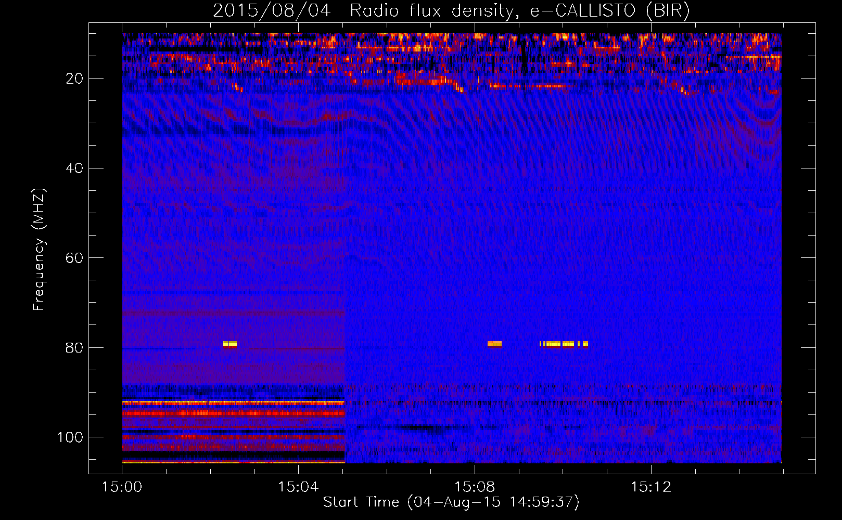
Task: Select the 'Frequency (MHZ)' y-axis label
Action: (39, 249)
